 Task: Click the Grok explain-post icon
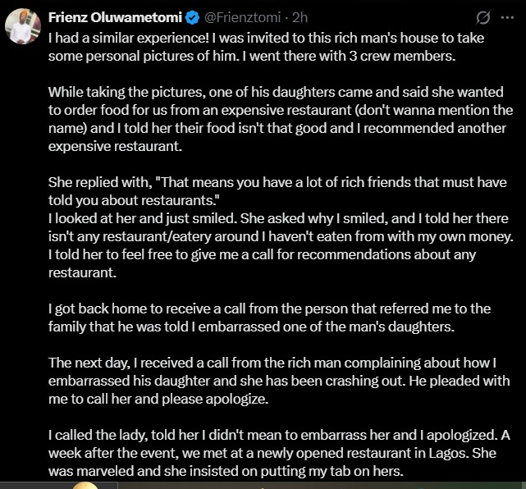[x=483, y=16]
